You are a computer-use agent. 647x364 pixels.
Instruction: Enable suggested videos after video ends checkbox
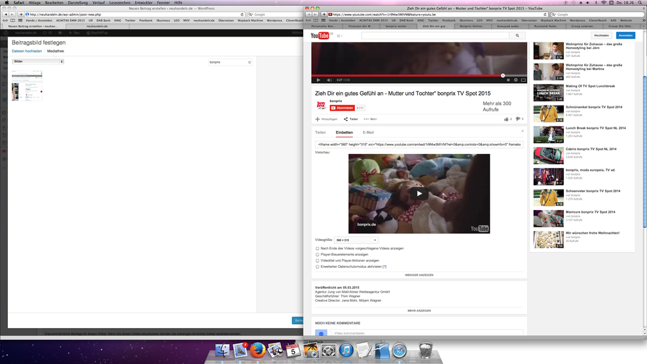(318, 248)
